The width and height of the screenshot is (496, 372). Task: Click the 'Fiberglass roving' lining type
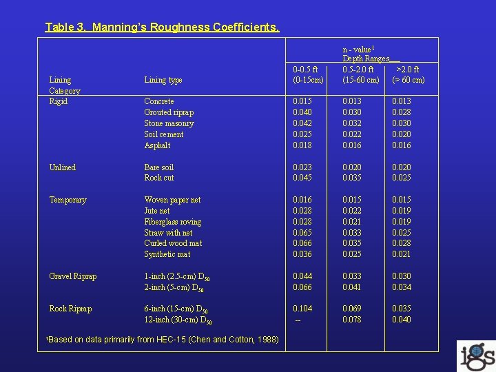pyautogui.click(x=173, y=222)
